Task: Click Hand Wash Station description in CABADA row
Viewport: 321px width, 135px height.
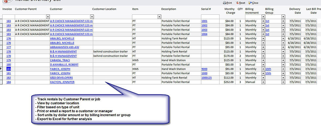Action: (x=174, y=60)
